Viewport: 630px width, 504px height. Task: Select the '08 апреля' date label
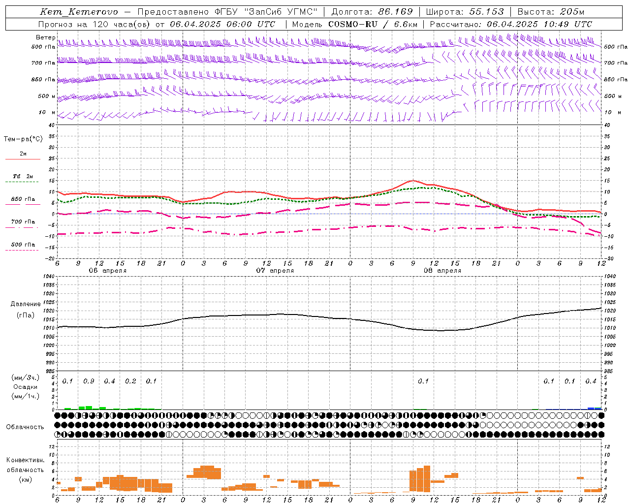coord(442,271)
